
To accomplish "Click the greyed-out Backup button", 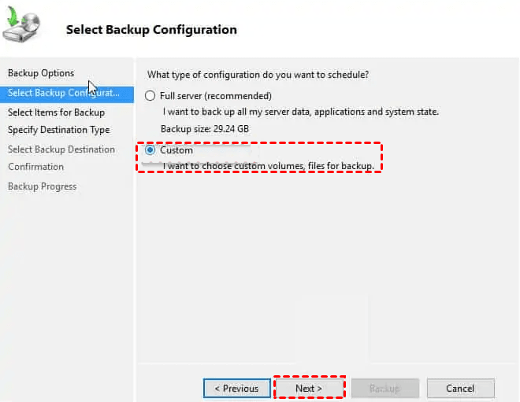I will coord(385,388).
